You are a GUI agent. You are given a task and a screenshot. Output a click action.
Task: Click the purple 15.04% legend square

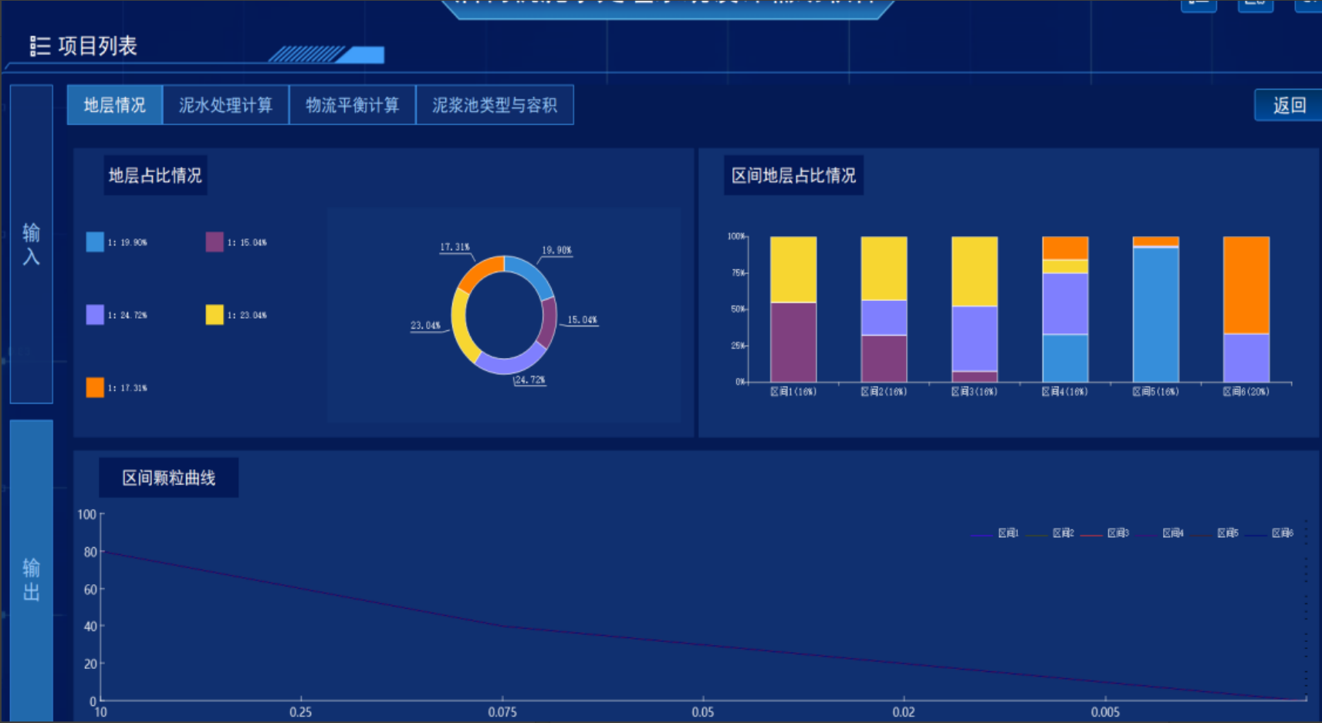(215, 242)
